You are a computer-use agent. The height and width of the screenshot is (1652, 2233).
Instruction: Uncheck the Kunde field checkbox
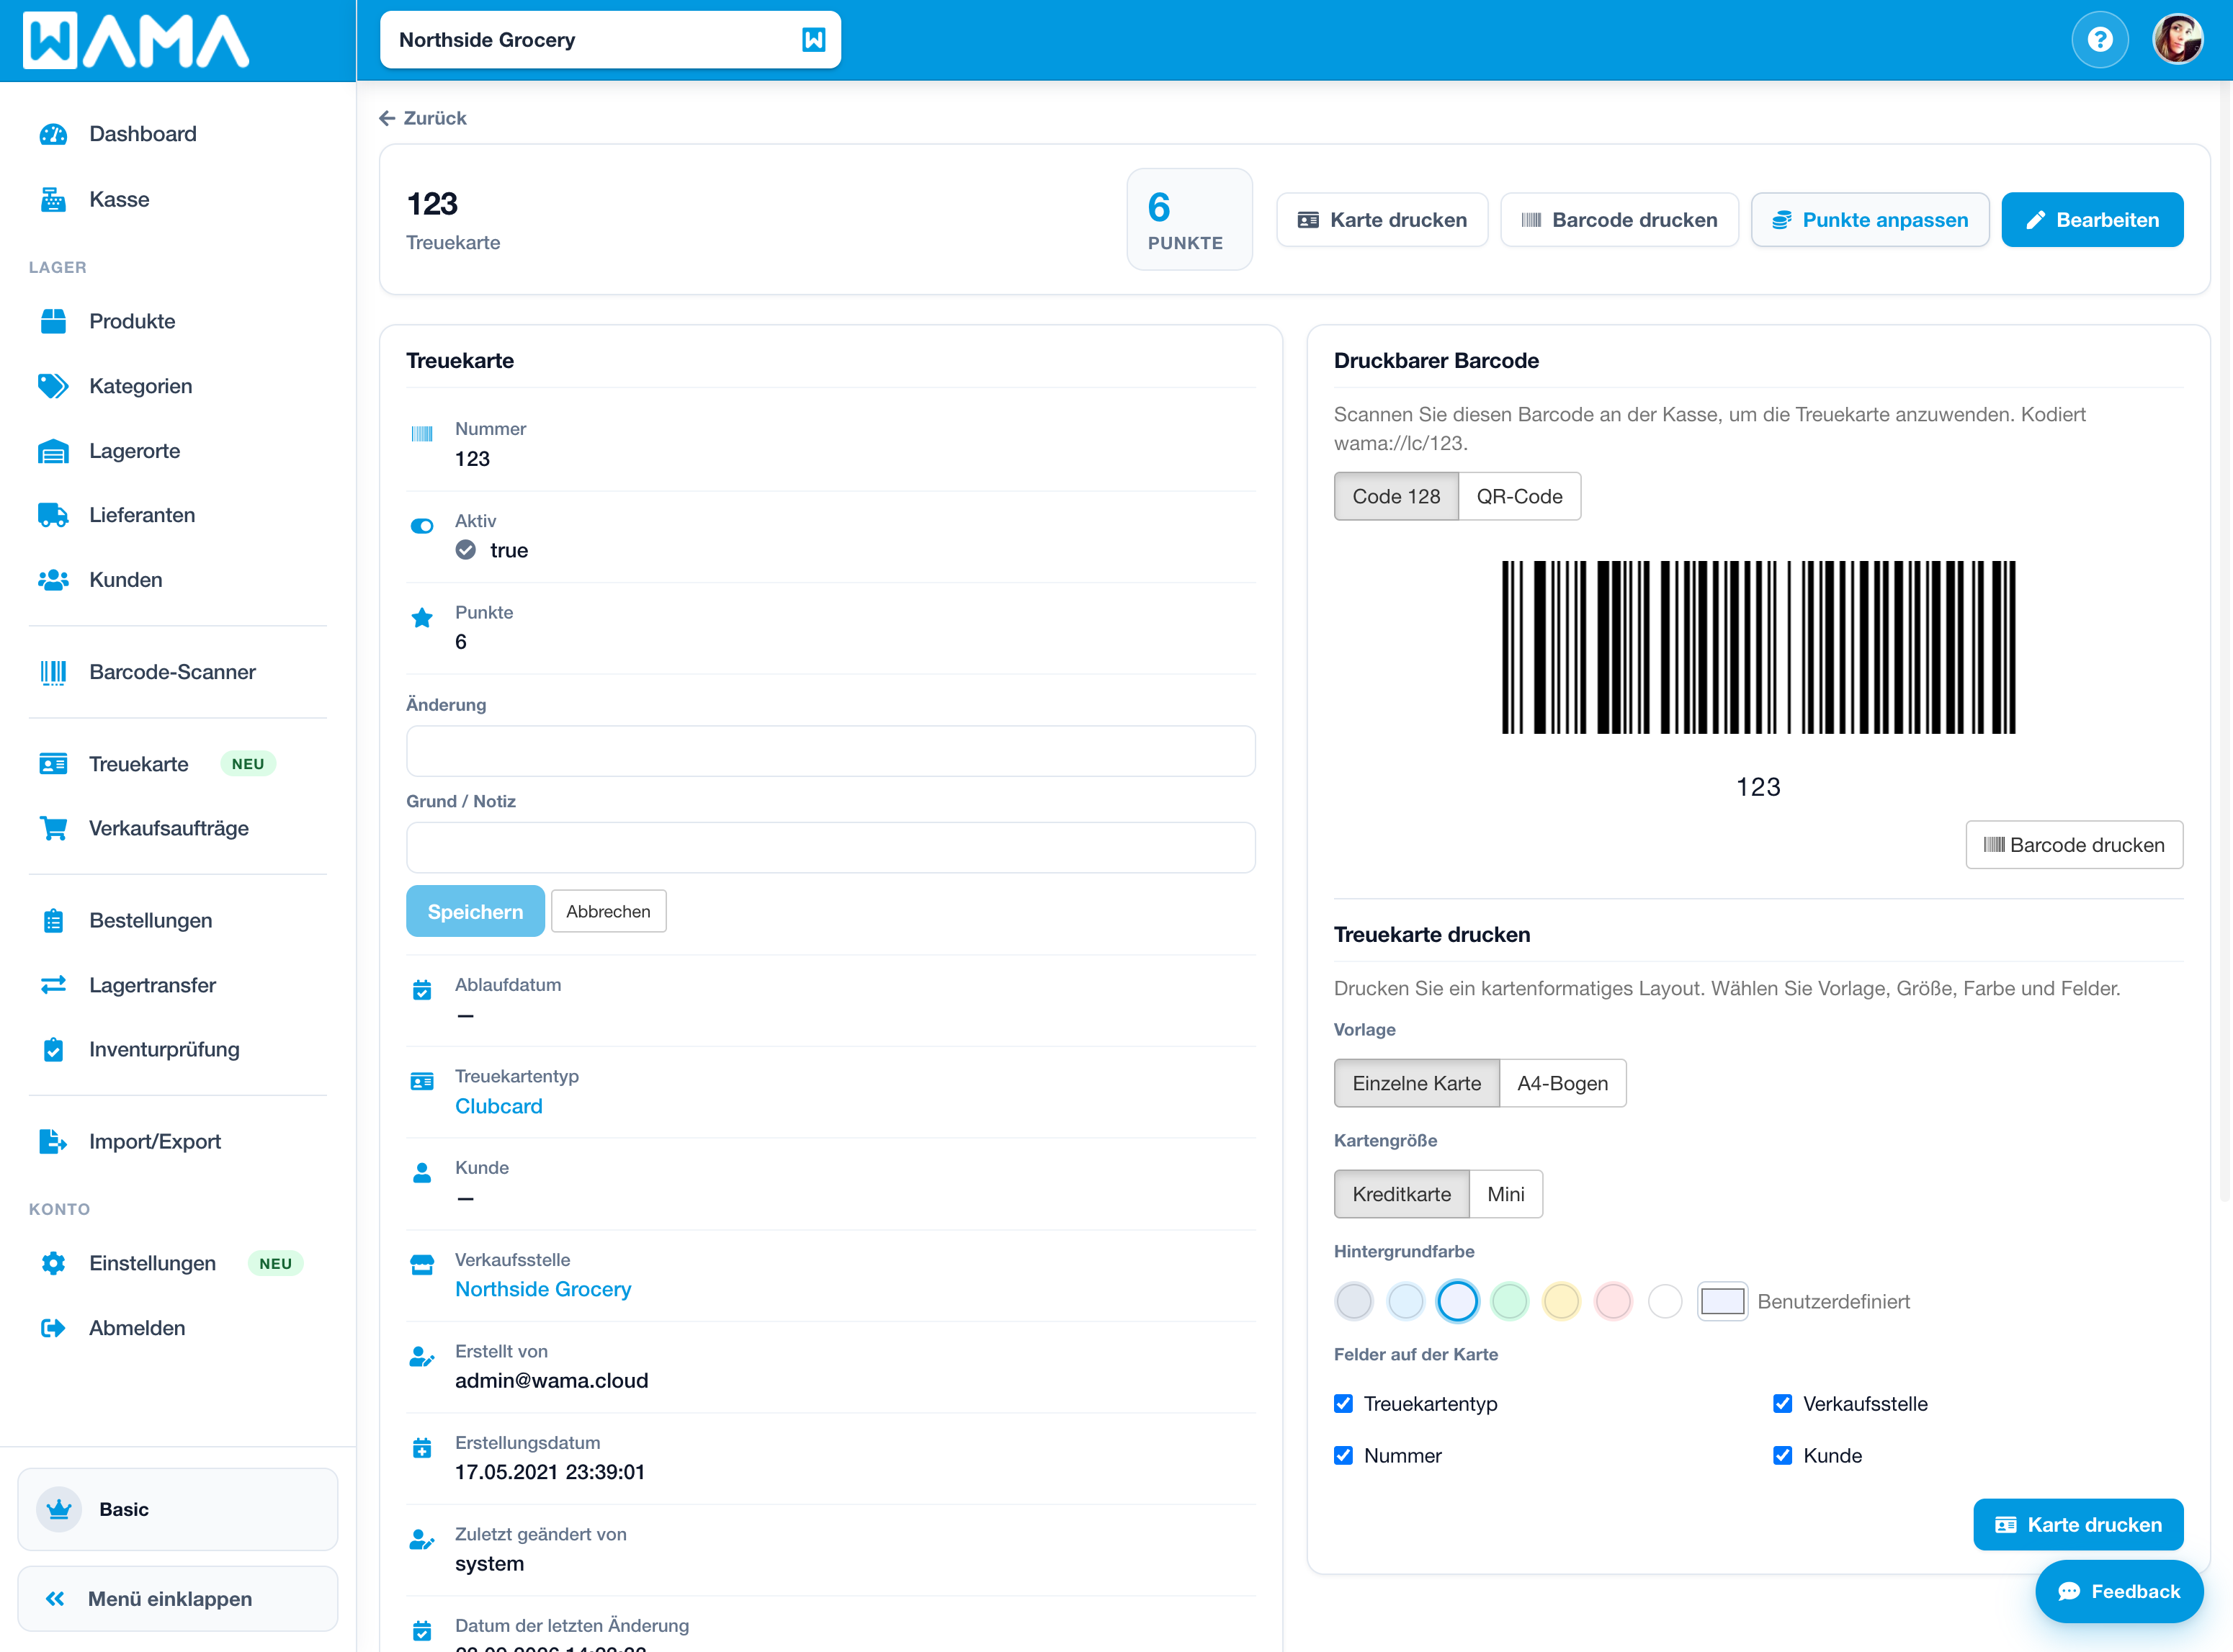click(1782, 1456)
